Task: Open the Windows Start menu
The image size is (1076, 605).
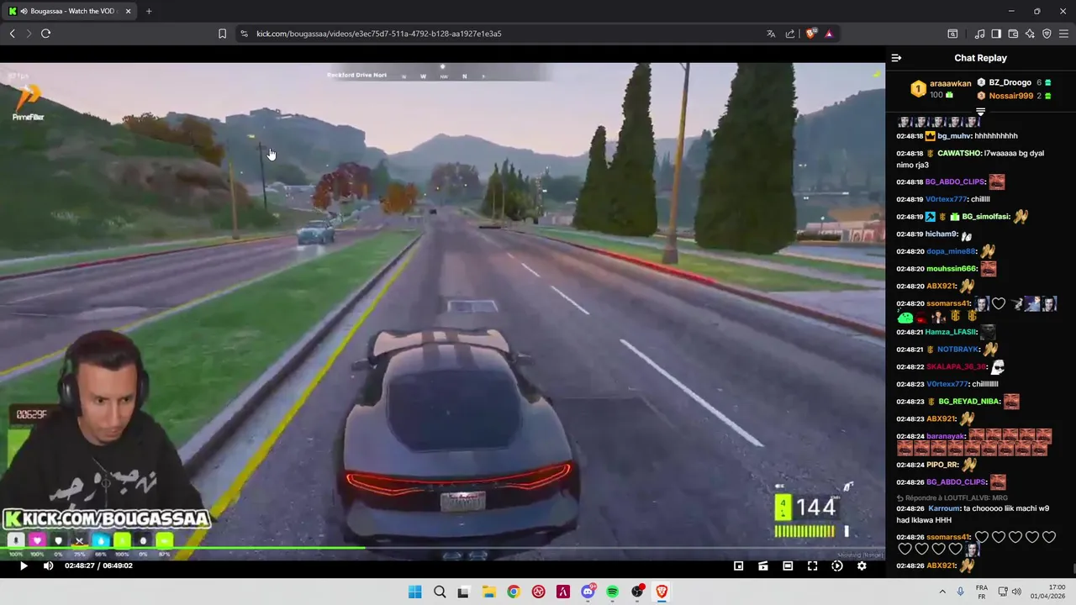Action: coord(414,592)
